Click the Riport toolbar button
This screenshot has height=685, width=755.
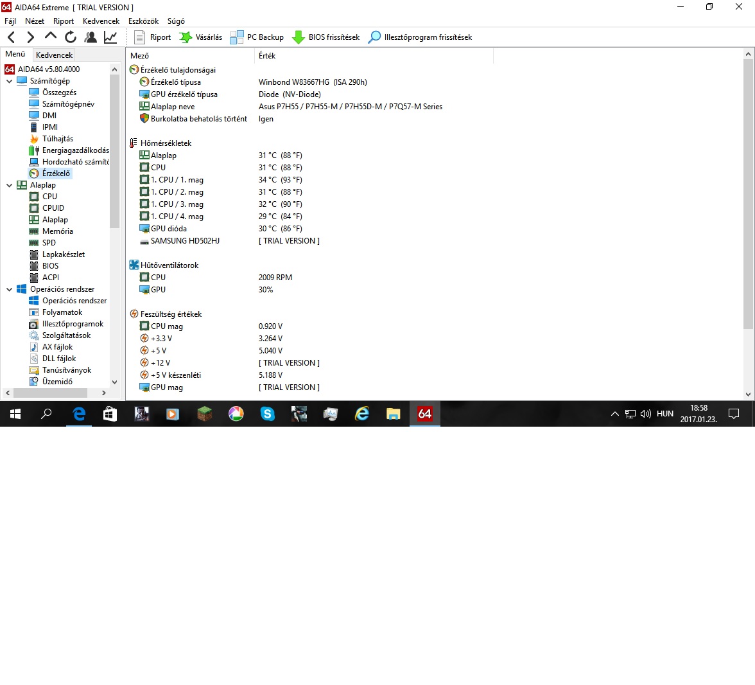point(153,37)
